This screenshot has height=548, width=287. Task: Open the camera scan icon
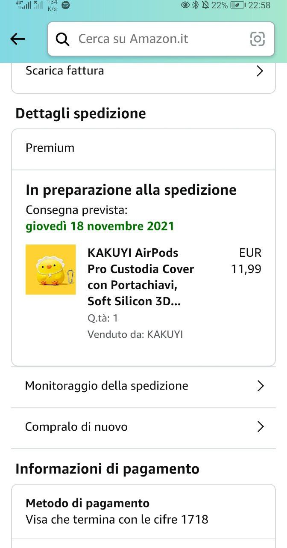click(257, 39)
